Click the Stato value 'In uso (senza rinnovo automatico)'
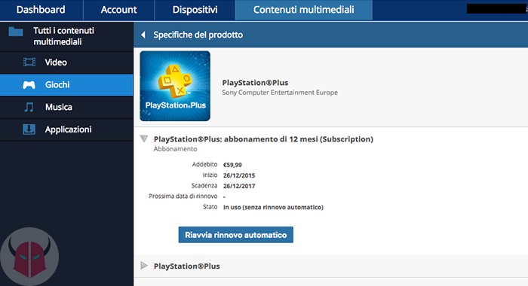The image size is (528, 286). [273, 207]
